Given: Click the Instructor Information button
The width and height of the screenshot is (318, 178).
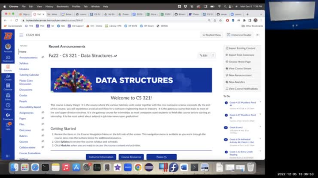Looking at the screenshot, I should [x=101, y=157].
